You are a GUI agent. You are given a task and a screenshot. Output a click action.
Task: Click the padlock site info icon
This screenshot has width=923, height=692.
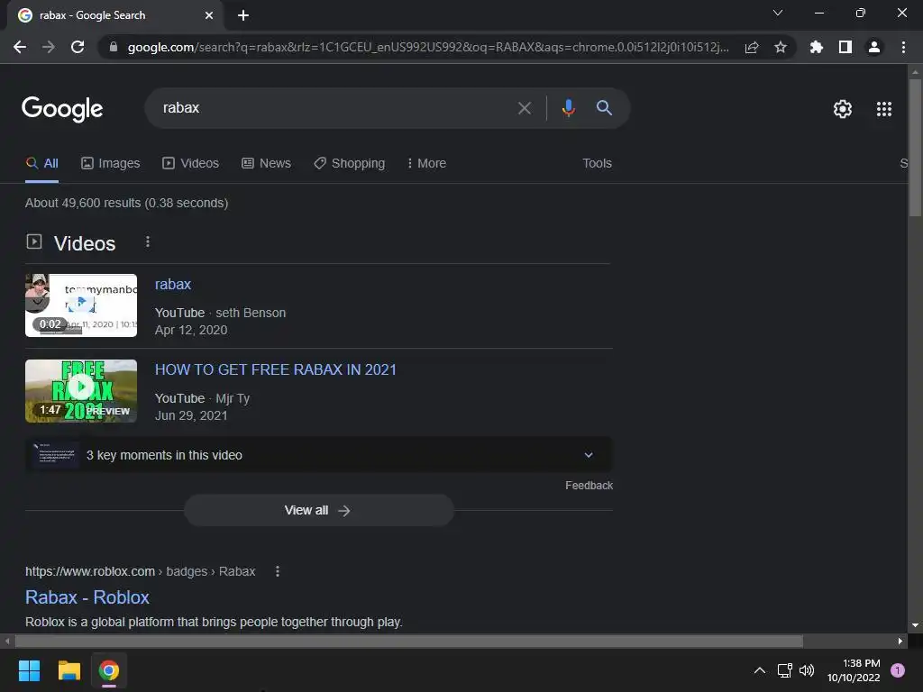(114, 47)
